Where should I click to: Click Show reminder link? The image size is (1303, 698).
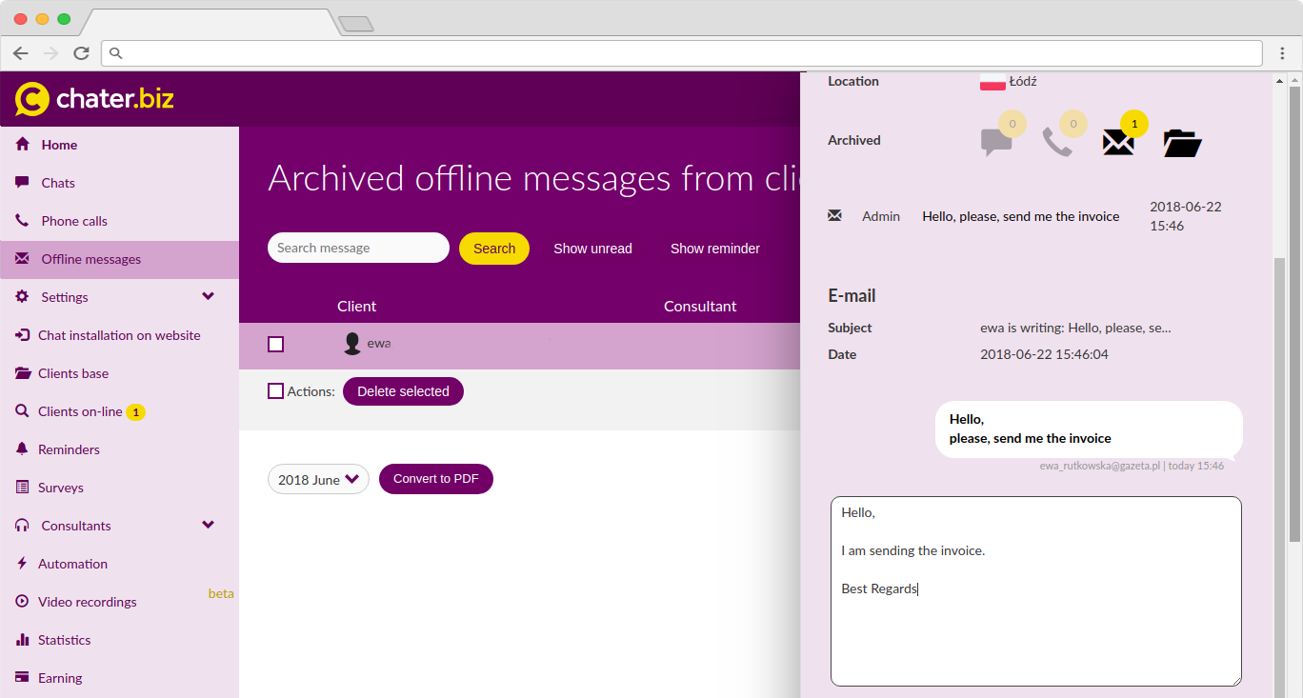coord(715,249)
